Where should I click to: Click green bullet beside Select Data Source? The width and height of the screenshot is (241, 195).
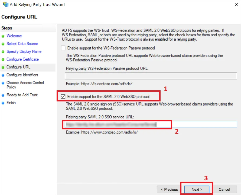point(3,44)
